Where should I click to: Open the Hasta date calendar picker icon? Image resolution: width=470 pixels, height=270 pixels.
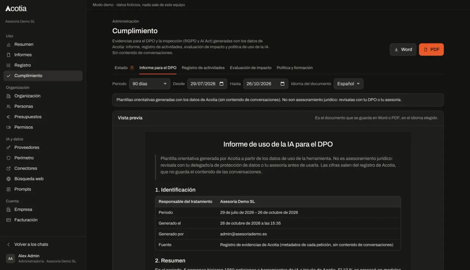[x=282, y=84]
